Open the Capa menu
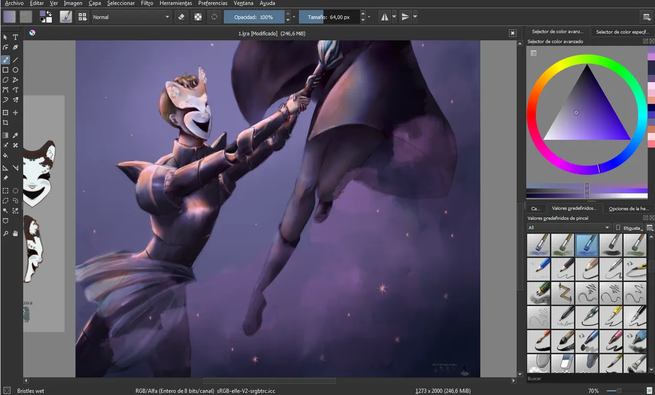 coord(95,3)
